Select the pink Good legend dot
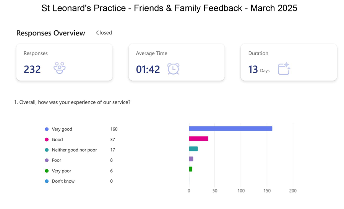Screen dimensions: 344x209 (47, 139)
